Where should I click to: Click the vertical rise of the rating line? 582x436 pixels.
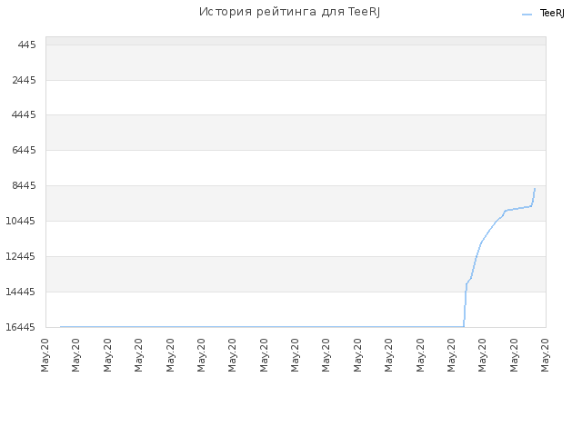coord(465,304)
